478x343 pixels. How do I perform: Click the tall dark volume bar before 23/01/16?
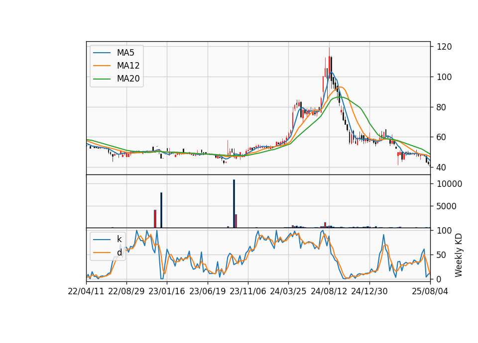tap(161, 210)
